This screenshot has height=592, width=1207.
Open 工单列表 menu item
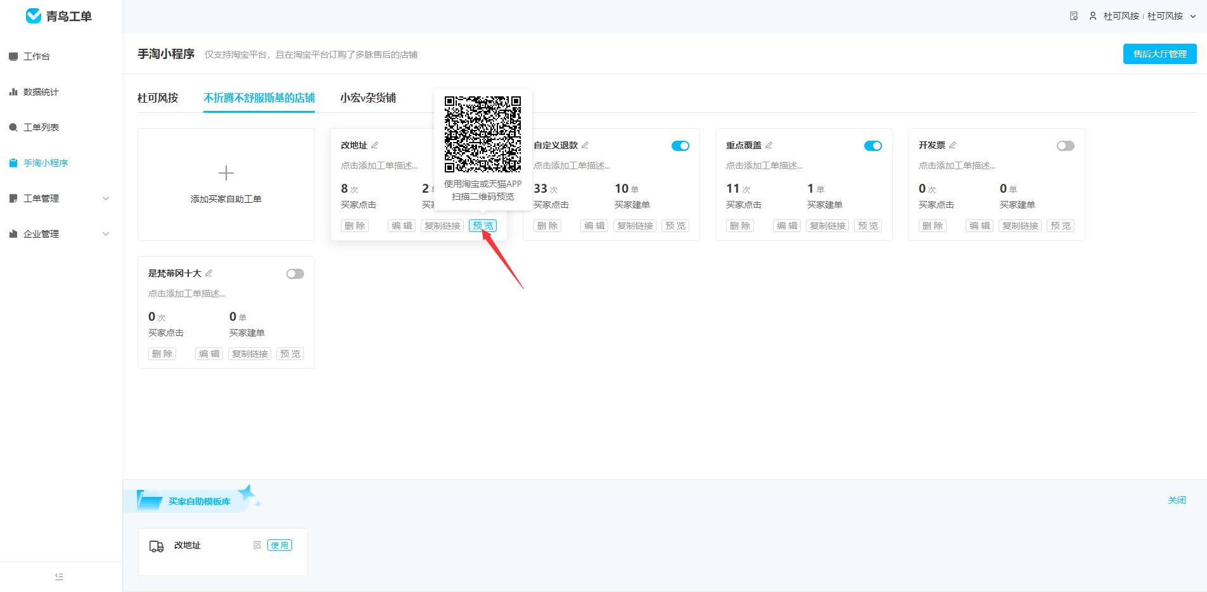pyautogui.click(x=41, y=127)
